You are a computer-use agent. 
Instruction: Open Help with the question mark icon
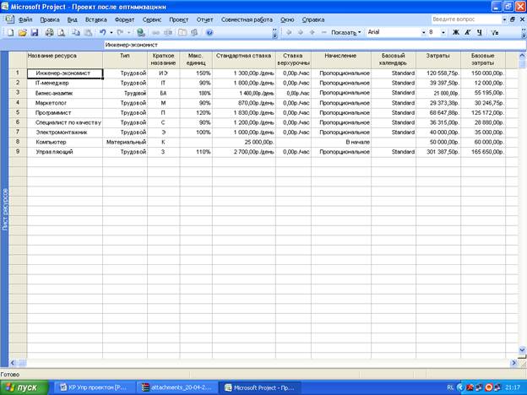point(209,32)
